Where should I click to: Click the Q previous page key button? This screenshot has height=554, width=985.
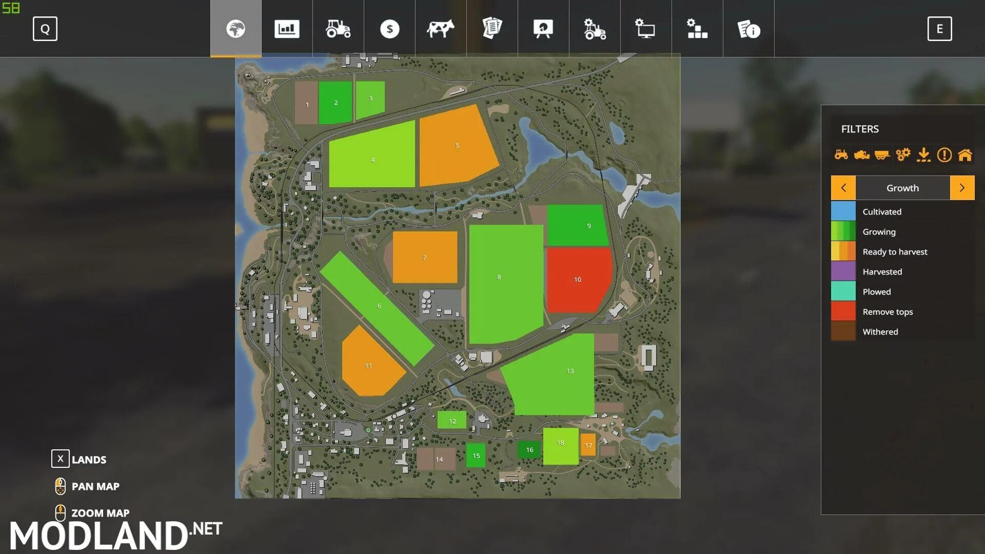coord(45,29)
